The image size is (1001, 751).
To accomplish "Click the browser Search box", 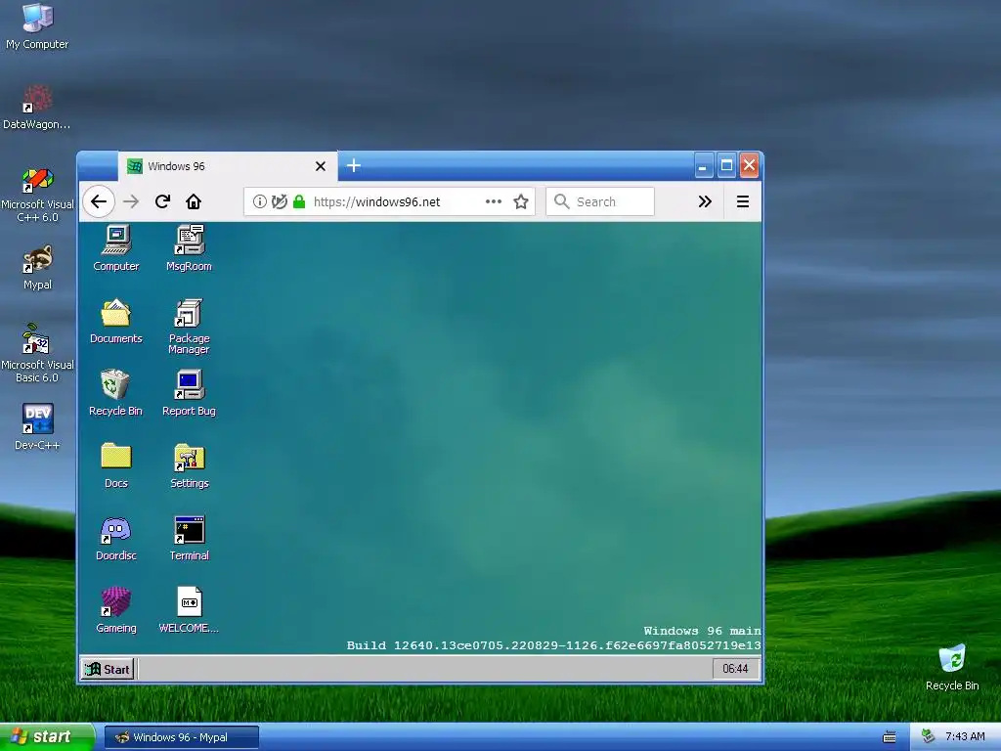I will [600, 201].
